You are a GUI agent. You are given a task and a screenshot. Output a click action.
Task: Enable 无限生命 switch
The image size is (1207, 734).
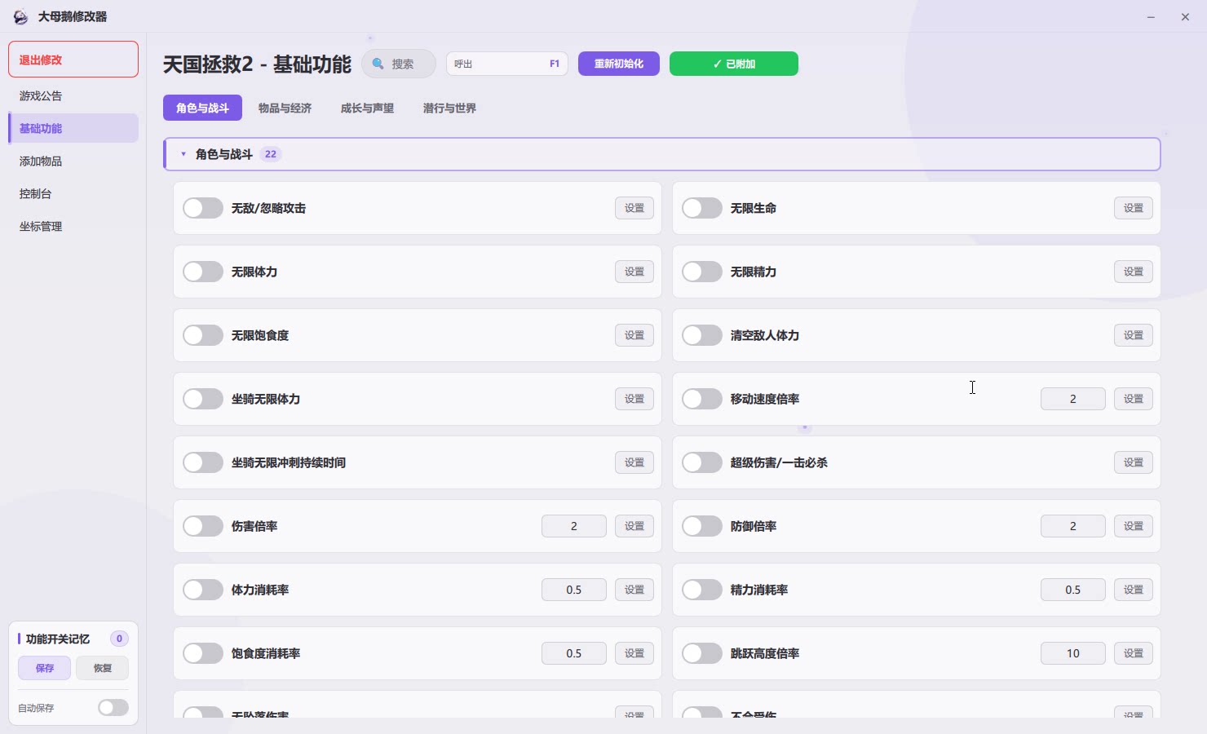point(702,208)
